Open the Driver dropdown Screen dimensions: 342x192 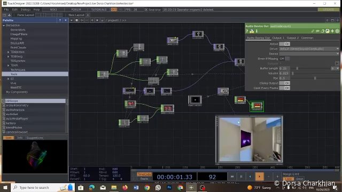click(309, 49)
